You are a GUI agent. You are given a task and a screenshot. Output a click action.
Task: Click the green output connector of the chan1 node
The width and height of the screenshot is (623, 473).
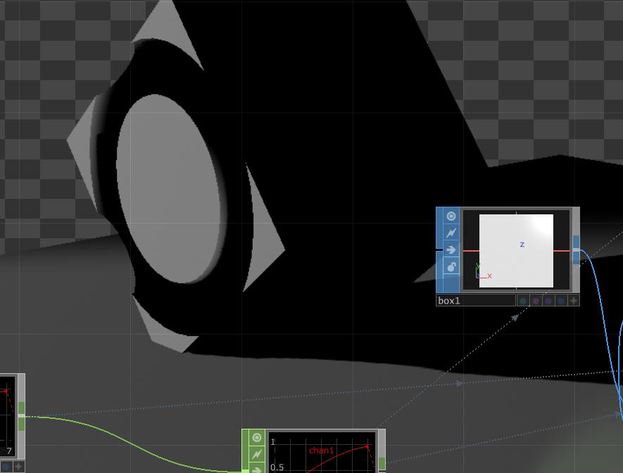click(382, 463)
